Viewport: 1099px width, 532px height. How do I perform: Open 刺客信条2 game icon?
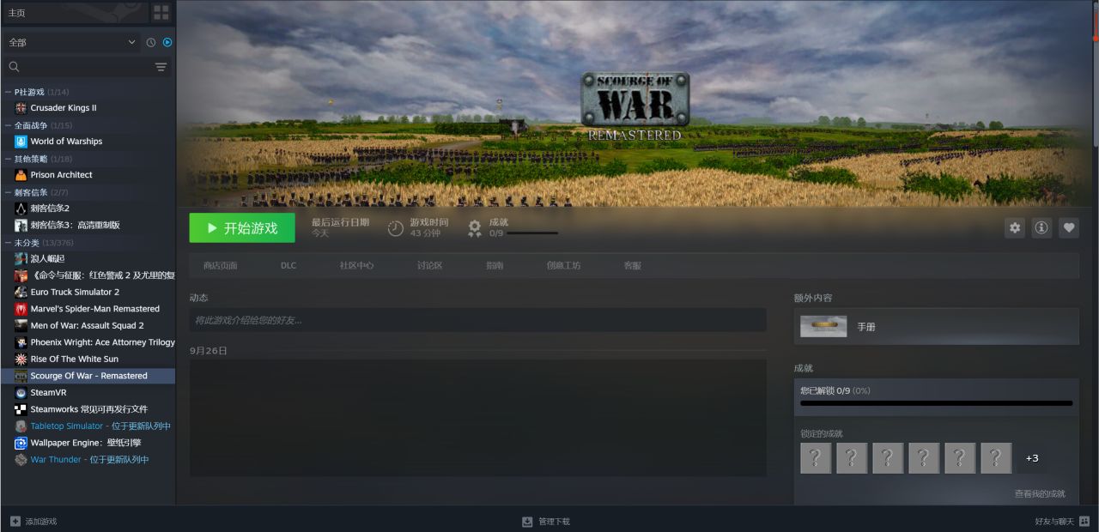pos(21,209)
